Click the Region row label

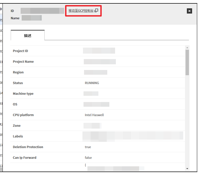[18, 72]
